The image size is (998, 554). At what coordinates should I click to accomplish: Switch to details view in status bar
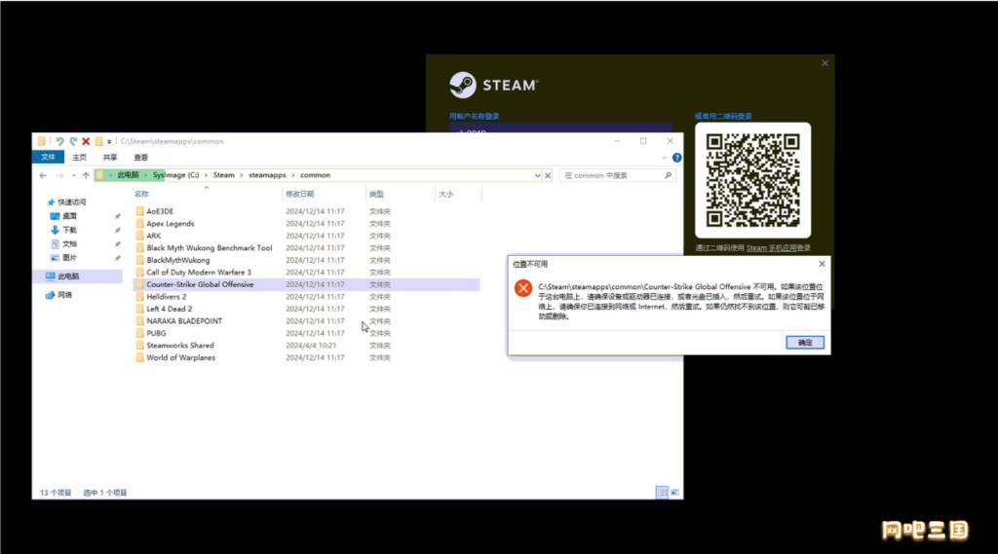662,493
